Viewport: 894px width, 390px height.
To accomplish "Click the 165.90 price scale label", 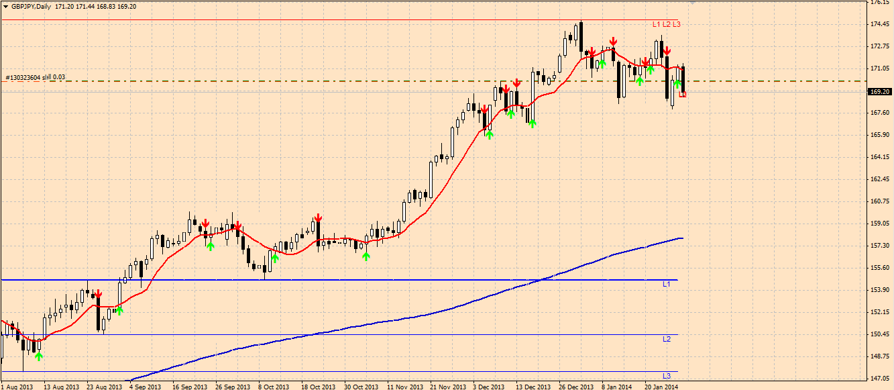I will pos(879,135).
